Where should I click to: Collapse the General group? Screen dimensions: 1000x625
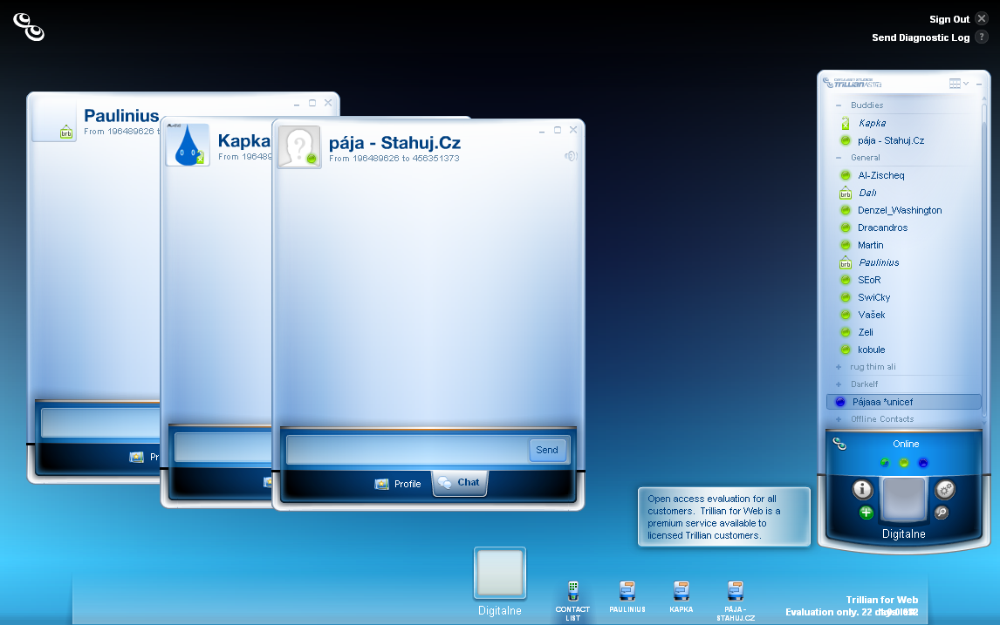pos(838,158)
